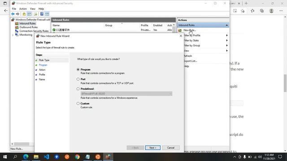Screen dimensions: 287x161
Task: Sort rules by Group column header
Action: point(109,25)
